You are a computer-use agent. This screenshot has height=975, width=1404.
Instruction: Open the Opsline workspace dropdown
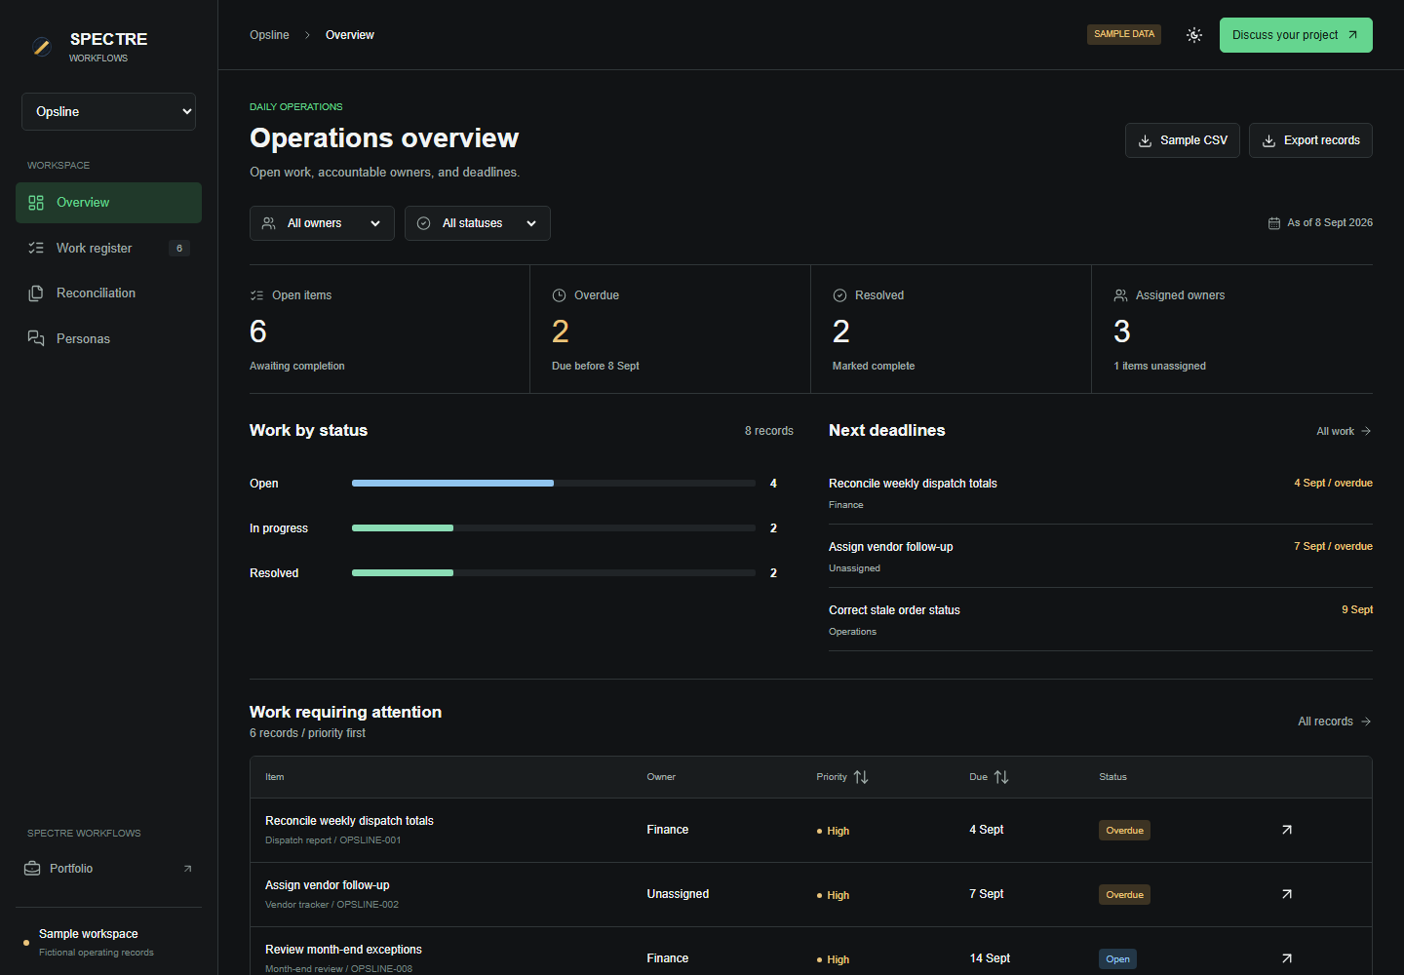coord(108,111)
